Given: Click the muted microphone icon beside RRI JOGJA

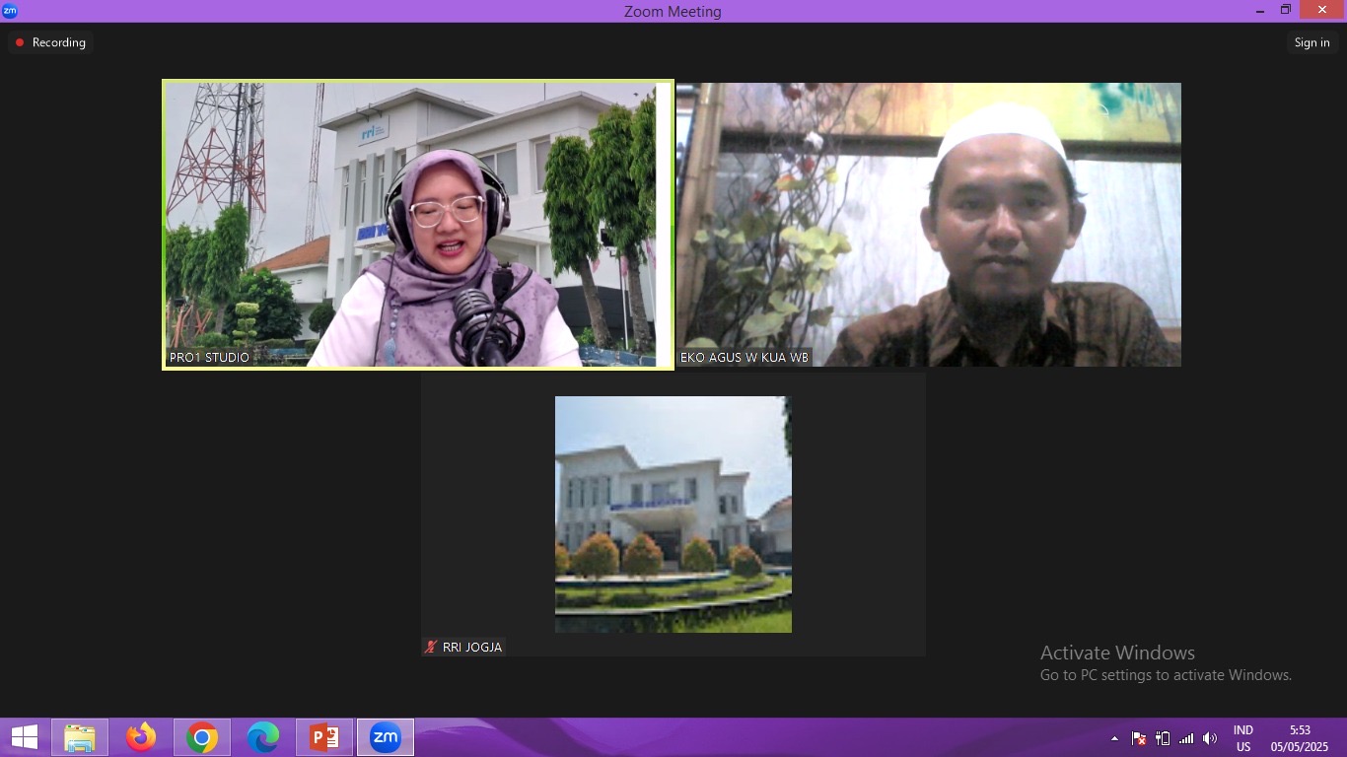Looking at the screenshot, I should (431, 647).
